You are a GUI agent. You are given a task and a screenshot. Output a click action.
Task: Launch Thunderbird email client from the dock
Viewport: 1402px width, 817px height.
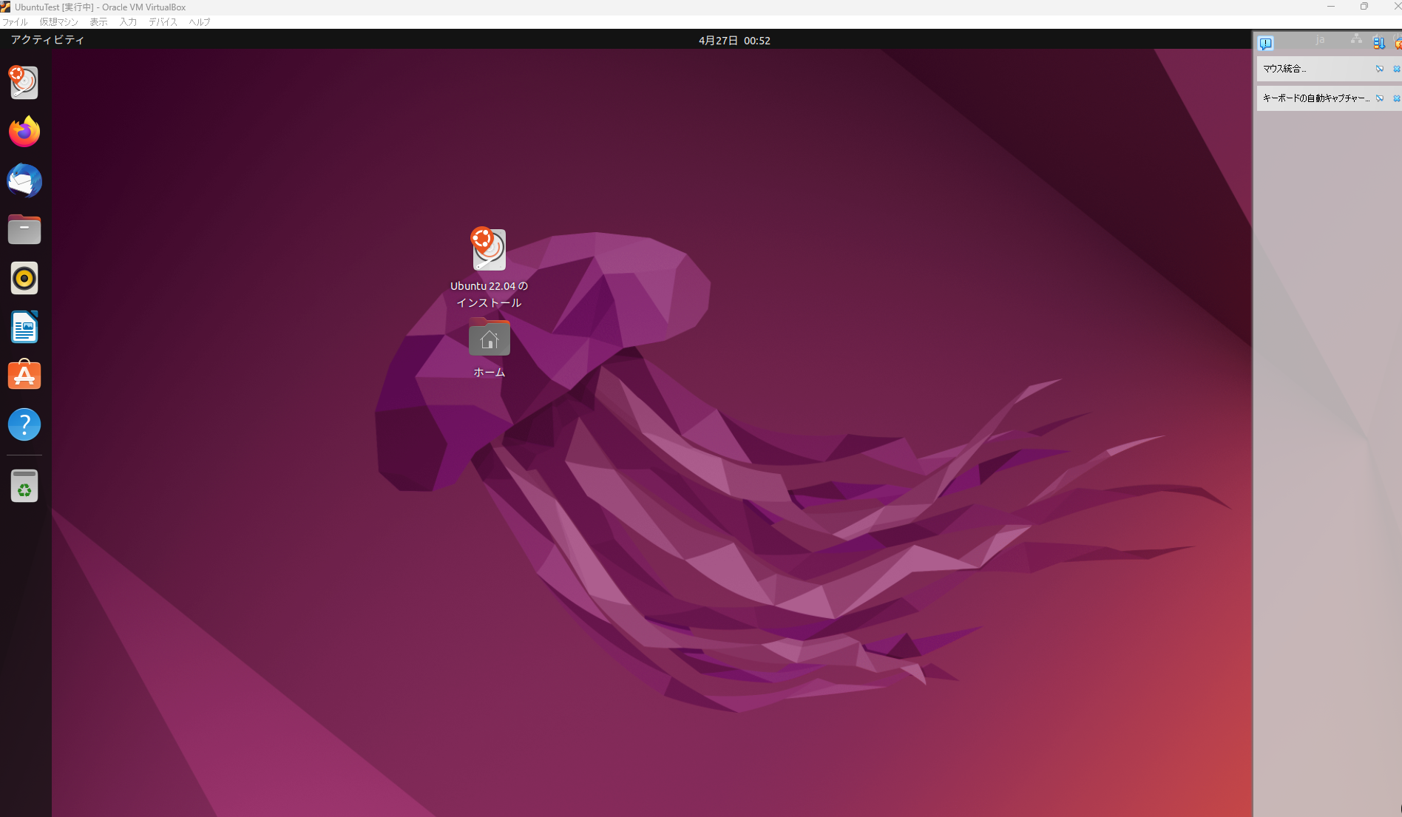point(24,180)
